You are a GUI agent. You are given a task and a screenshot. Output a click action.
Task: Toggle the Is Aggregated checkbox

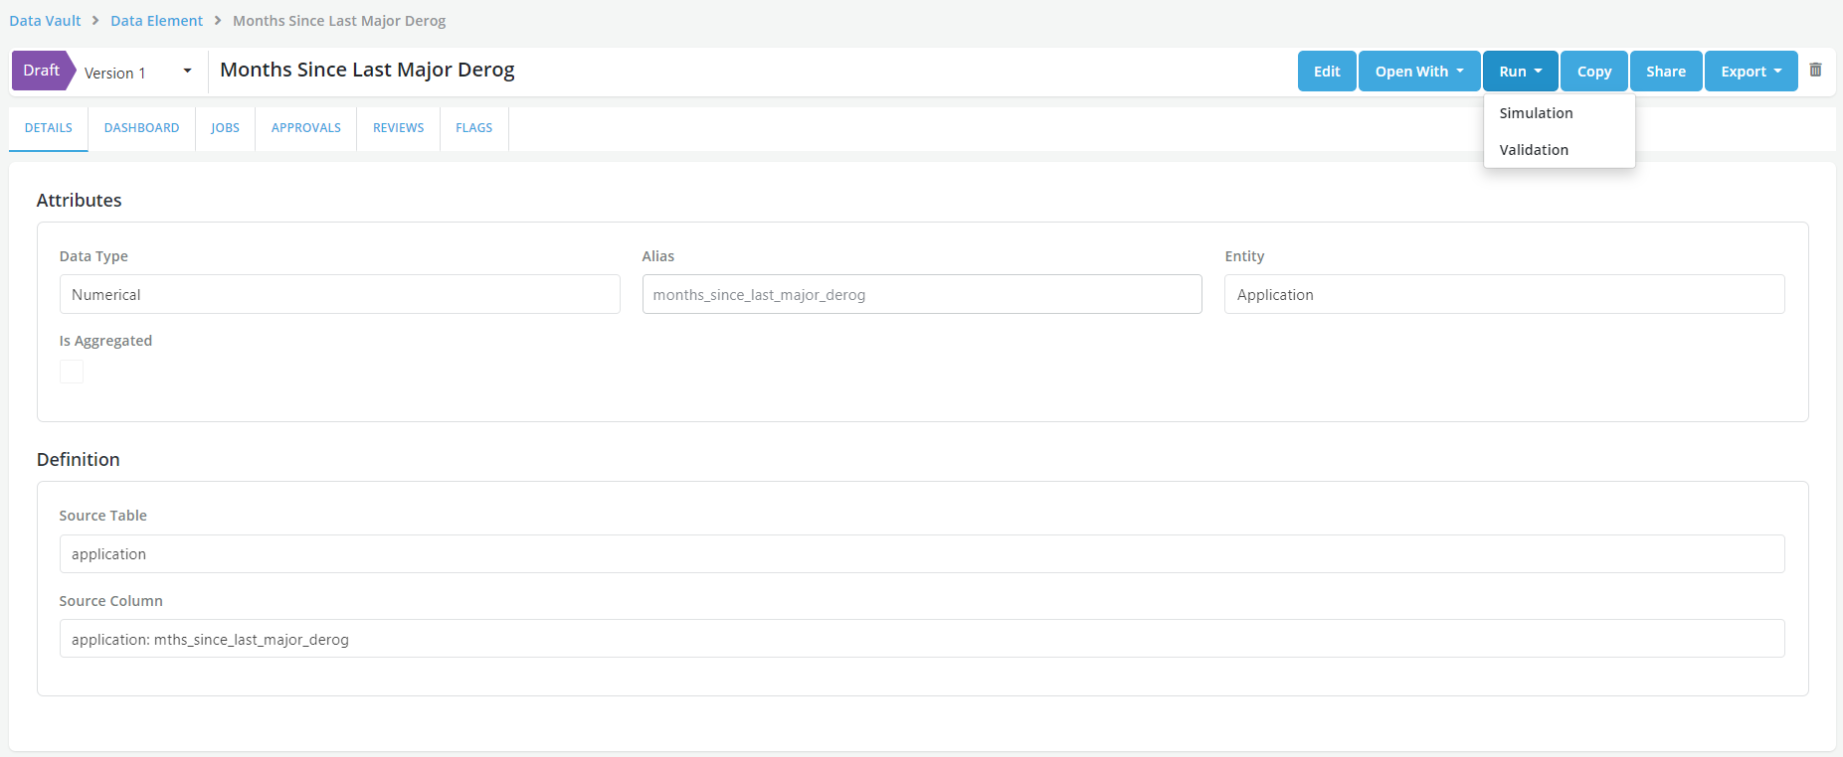[72, 372]
